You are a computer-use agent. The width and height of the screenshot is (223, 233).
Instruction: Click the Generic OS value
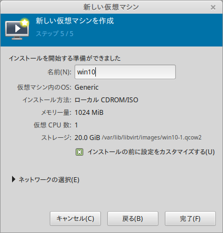tap(87, 88)
